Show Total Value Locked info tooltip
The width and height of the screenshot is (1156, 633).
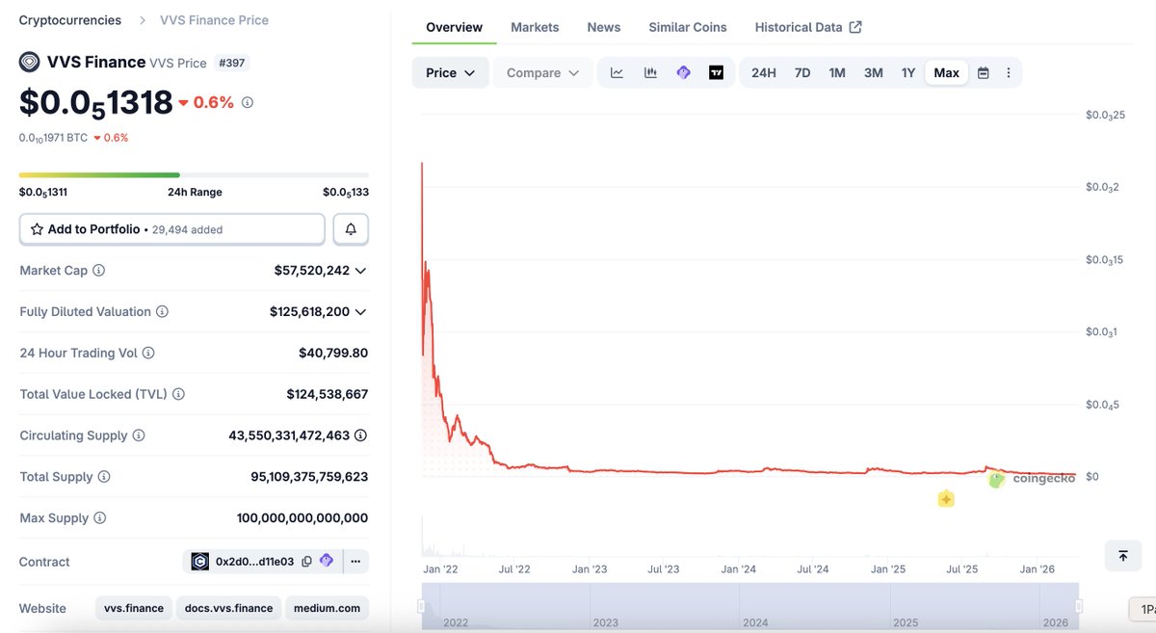178,394
